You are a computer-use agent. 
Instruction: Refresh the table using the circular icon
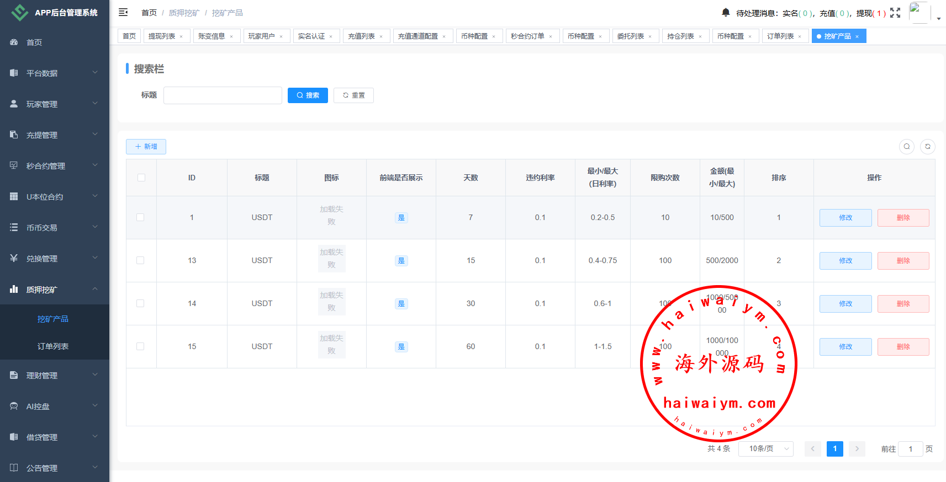tap(928, 147)
